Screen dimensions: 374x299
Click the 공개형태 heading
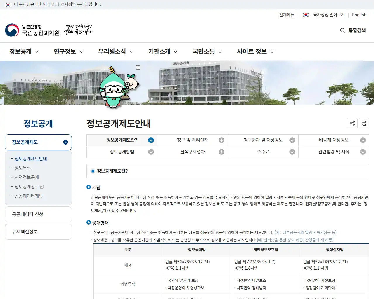(100, 223)
